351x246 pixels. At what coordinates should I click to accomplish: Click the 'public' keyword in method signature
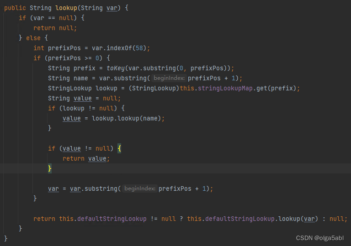point(15,8)
